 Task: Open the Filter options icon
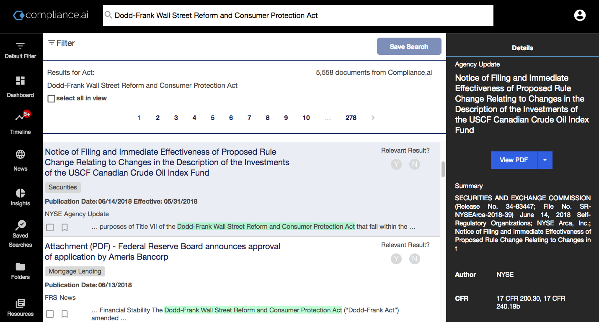click(x=52, y=43)
